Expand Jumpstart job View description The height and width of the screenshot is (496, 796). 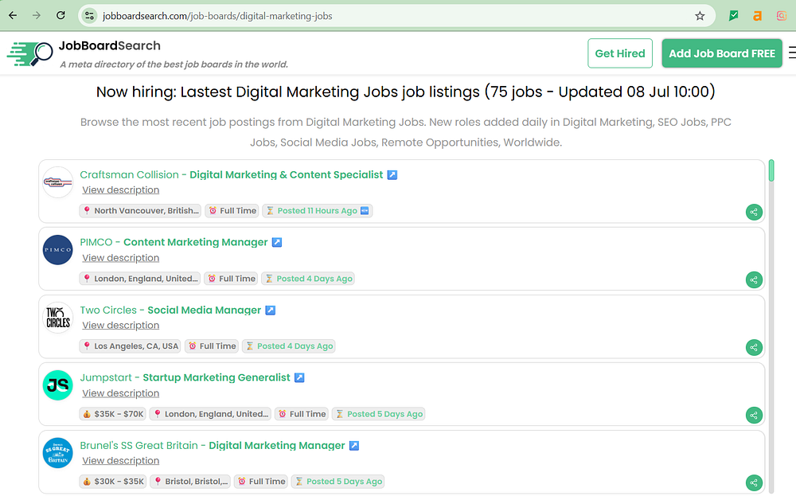pos(120,393)
